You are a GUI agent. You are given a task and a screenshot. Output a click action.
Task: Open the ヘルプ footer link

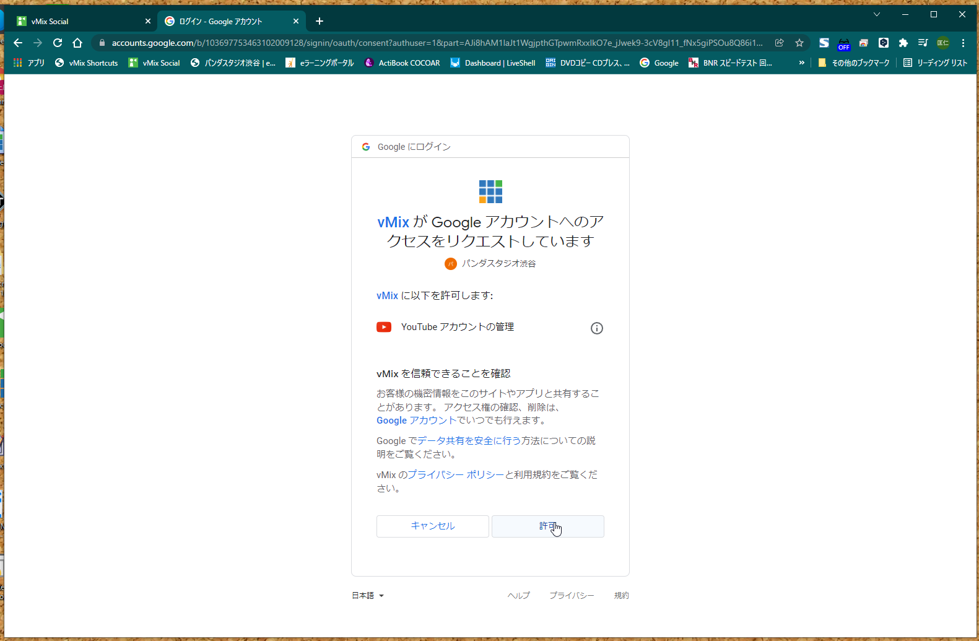click(519, 595)
